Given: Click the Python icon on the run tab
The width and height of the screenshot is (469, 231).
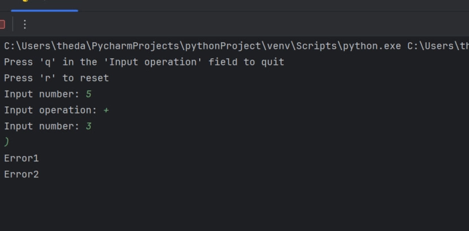Looking at the screenshot, I should tap(25, 1).
